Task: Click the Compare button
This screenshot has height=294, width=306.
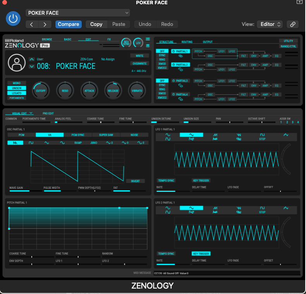Action: pyautogui.click(x=68, y=24)
